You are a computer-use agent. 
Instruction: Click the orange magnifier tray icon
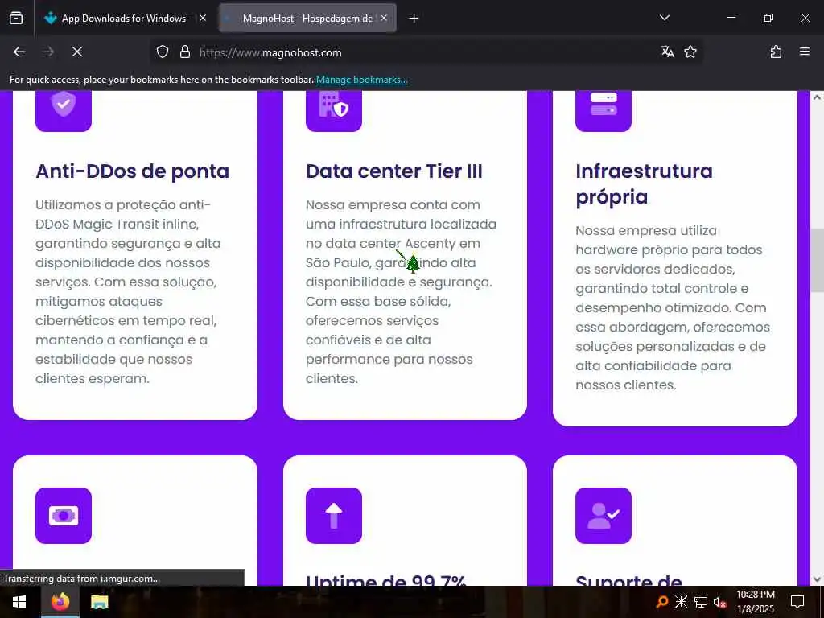(x=662, y=602)
